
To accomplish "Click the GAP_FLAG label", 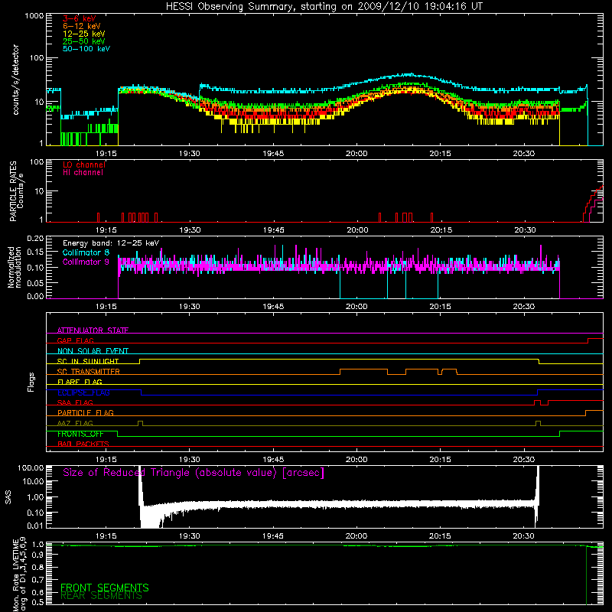I will click(x=75, y=340).
